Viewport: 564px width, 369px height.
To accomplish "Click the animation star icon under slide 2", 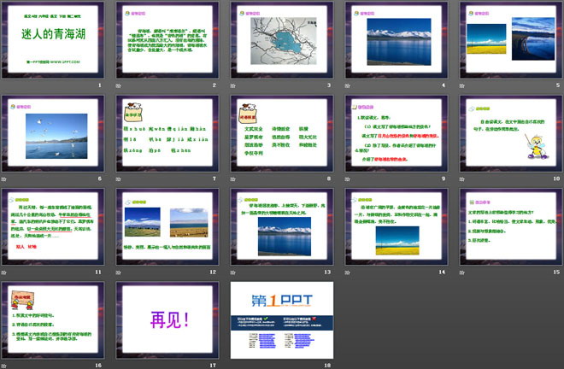I will click(x=120, y=87).
